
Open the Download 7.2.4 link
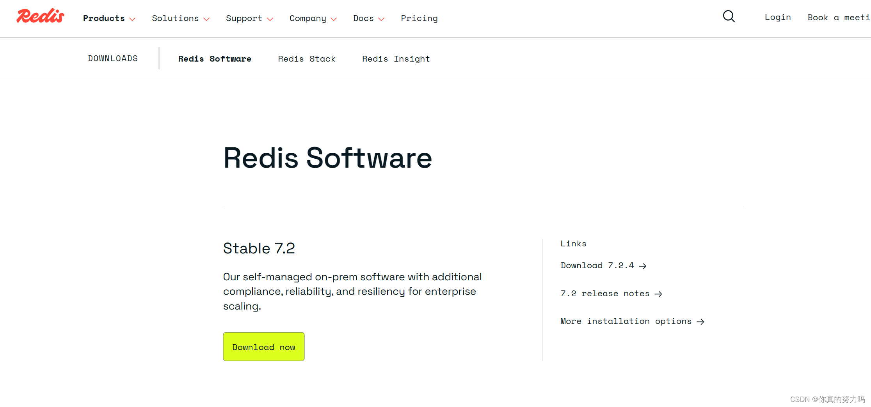coord(597,265)
